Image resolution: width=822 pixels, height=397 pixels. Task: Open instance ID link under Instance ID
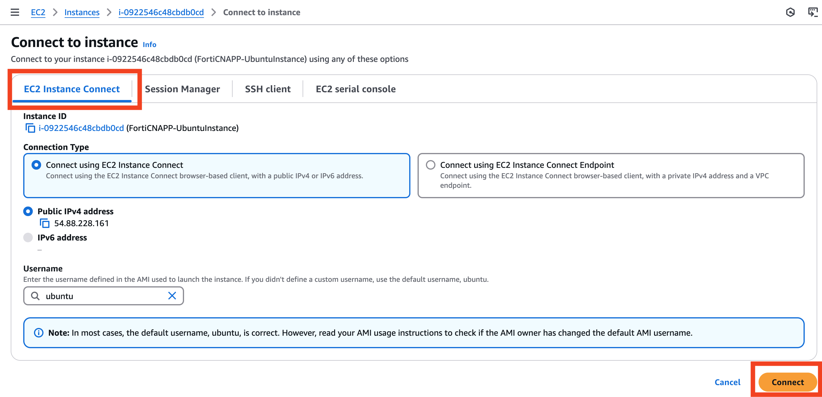(81, 128)
